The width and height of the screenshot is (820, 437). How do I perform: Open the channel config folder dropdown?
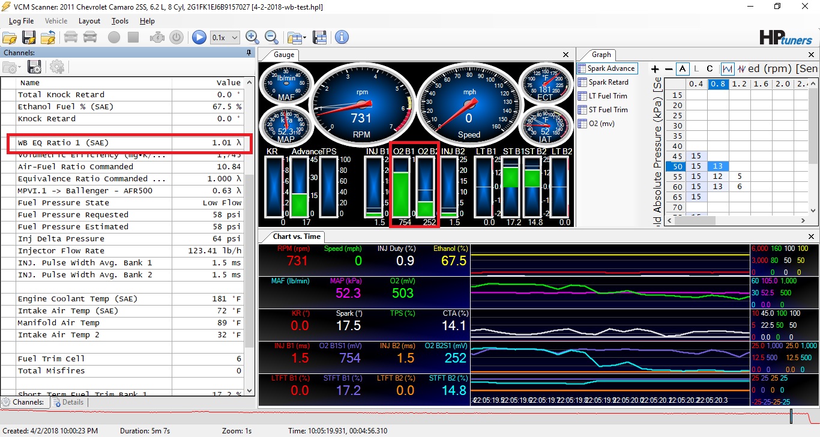point(12,67)
